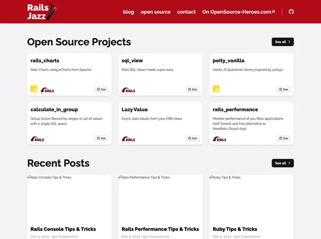The image size is (321, 239).
Task: Click 'Rails Charts using eCharts from Apache' description
Action: [x=61, y=70]
